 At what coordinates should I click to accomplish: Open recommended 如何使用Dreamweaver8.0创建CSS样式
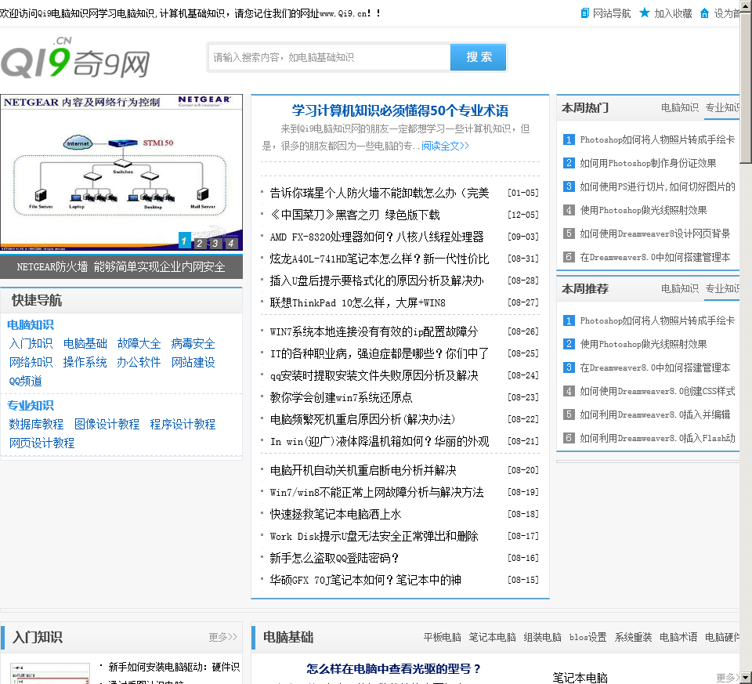[657, 391]
